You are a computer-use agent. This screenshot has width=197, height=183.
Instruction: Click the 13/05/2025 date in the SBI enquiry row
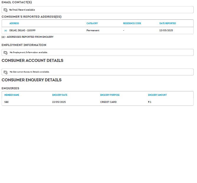click(x=59, y=102)
